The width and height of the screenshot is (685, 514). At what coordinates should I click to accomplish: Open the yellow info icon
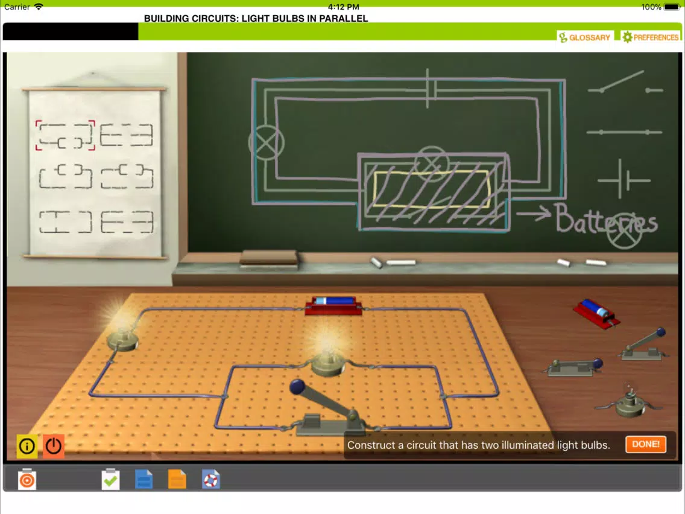(x=27, y=446)
